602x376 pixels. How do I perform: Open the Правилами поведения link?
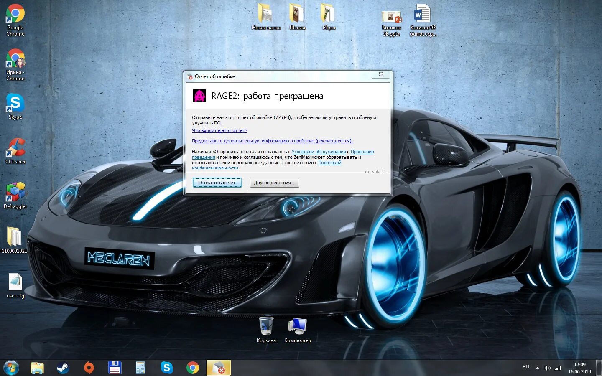tap(362, 152)
